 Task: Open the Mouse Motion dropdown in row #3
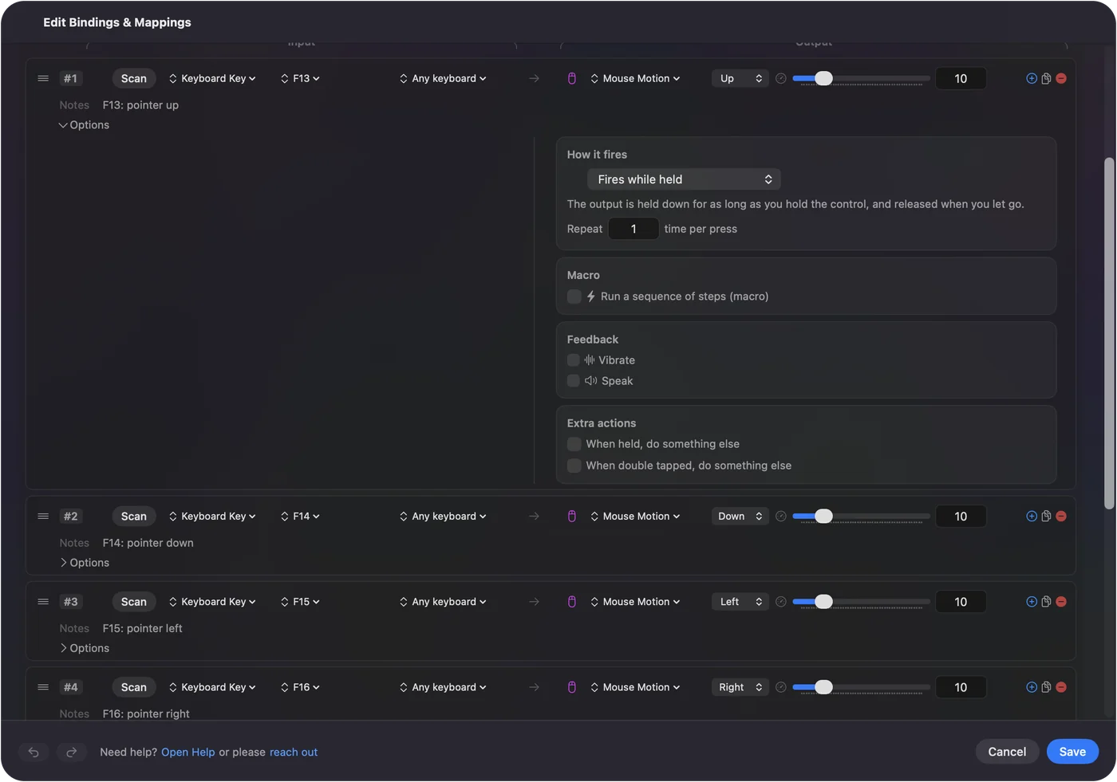coord(635,601)
